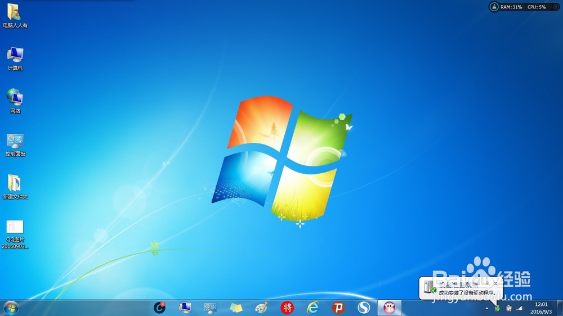Click the RAM: 31% readout

511,7
